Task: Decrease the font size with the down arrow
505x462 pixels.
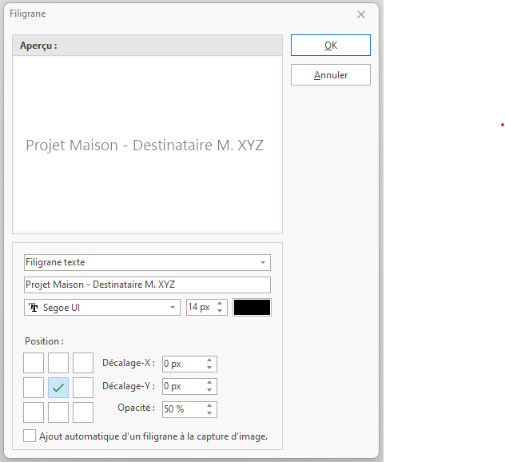Action: coord(220,311)
